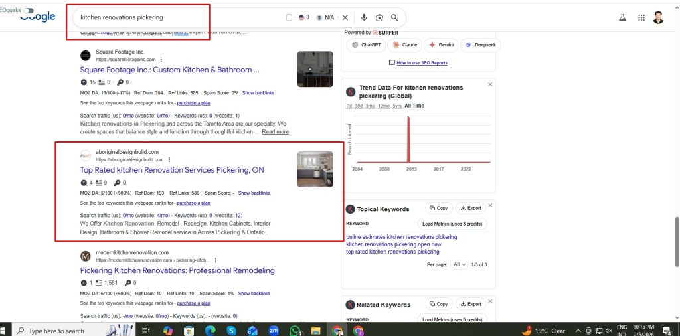Image resolution: width=680 pixels, height=336 pixels.
Task: Open Gemini from Surfer panel
Action: click(441, 45)
